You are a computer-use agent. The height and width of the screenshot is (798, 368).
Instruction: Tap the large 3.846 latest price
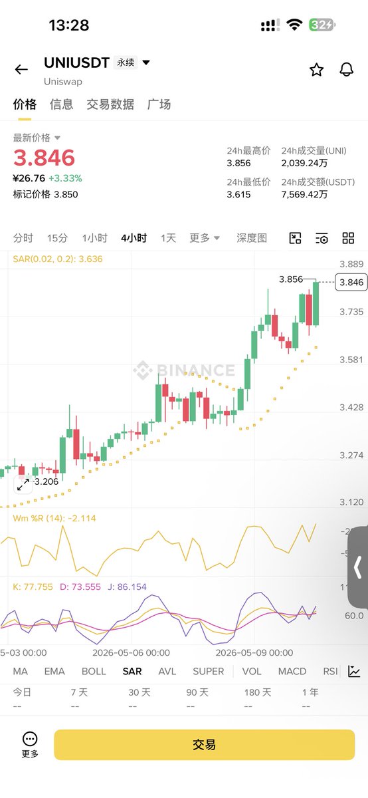(45, 158)
